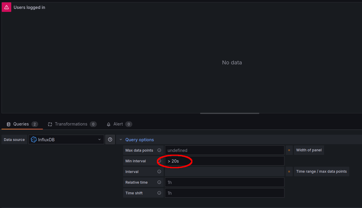This screenshot has height=208, width=362.
Task: Click the Max data points info icon
Action: 159,150
